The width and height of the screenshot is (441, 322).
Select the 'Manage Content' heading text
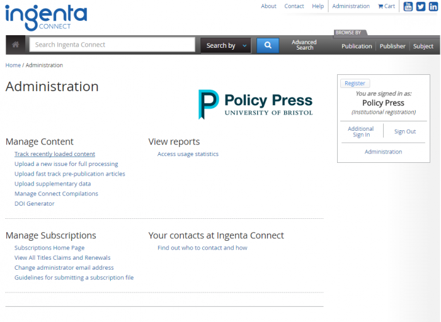coord(39,142)
